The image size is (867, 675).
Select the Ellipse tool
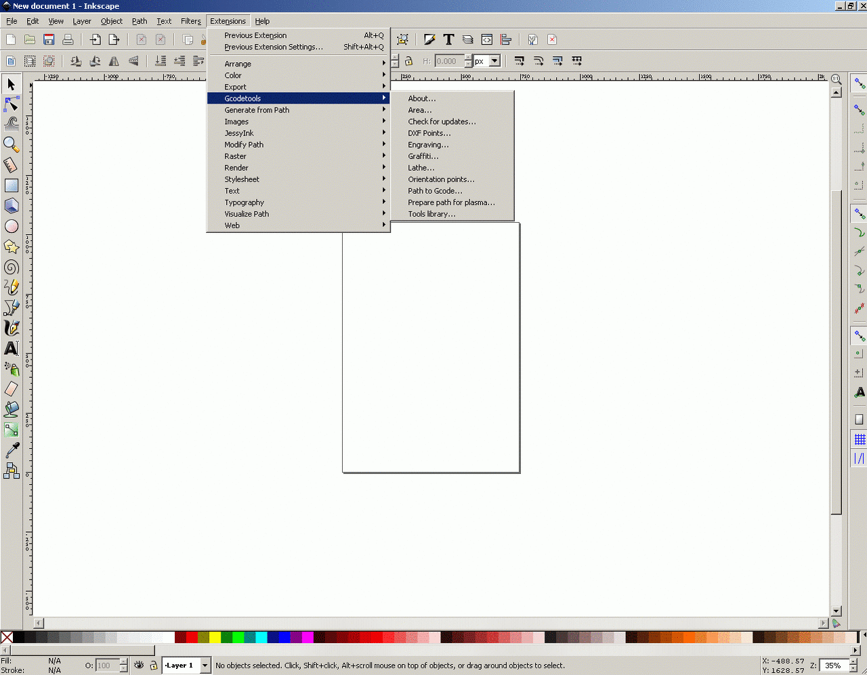[x=11, y=226]
